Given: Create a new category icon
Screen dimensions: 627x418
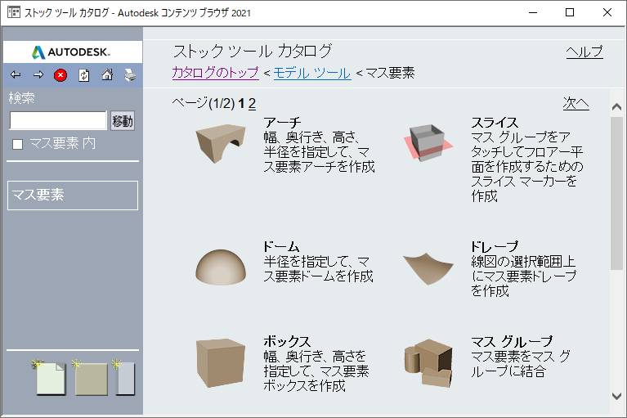Looking at the screenshot, I should click(124, 378).
